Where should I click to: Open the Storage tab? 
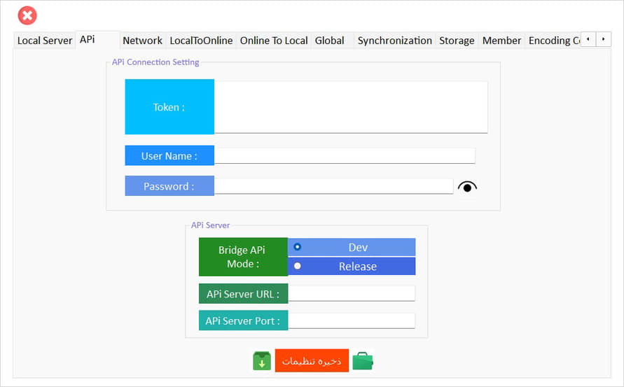coord(457,41)
